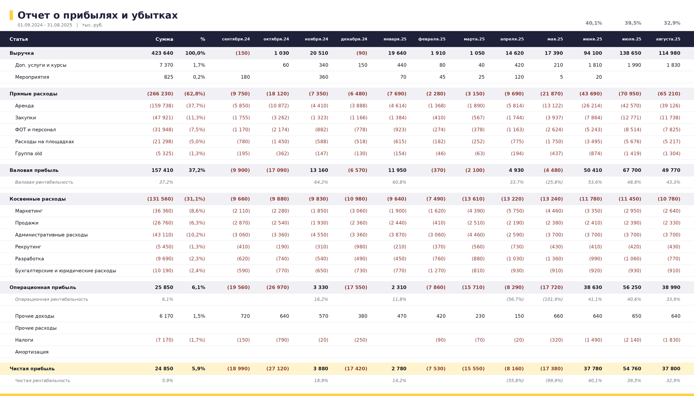Select the 'Валовая рентабельность' row label
The height and width of the screenshot is (396, 694).
pyautogui.click(x=44, y=182)
